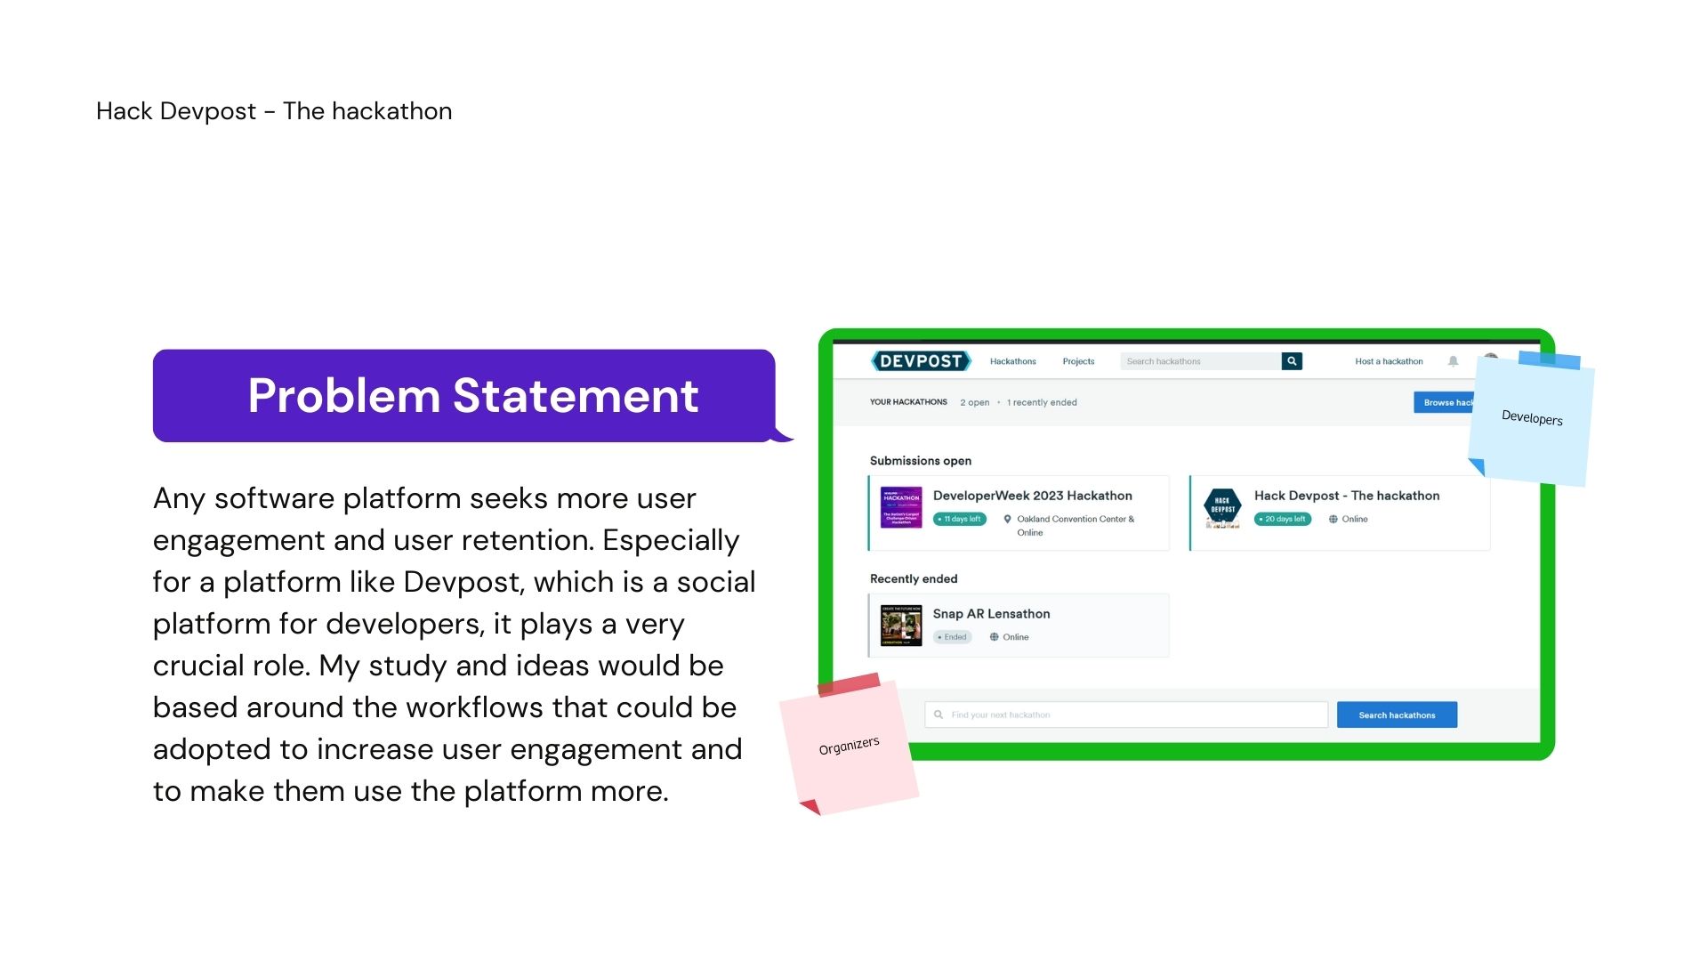The height and width of the screenshot is (961, 1708).
Task: Click the Snap AR Lensathon thumbnail
Action: (900, 626)
